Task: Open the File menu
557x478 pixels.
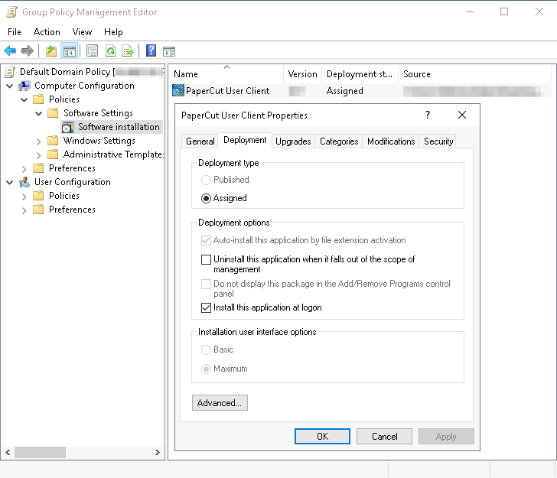Action: click(x=15, y=32)
